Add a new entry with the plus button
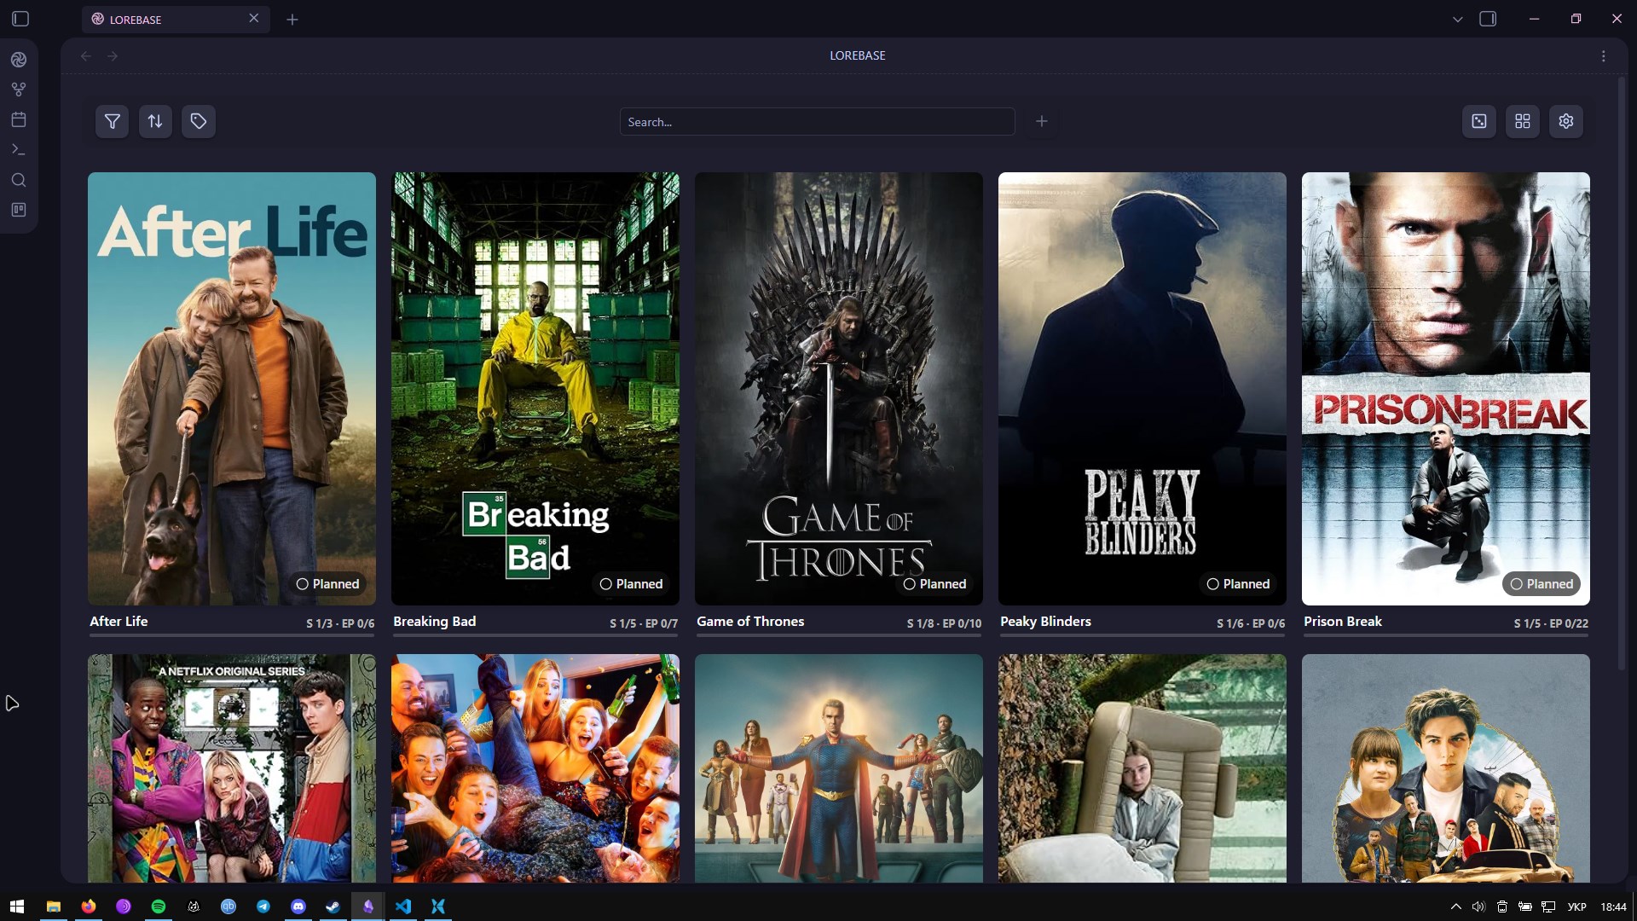The width and height of the screenshot is (1637, 921). 1041,121
